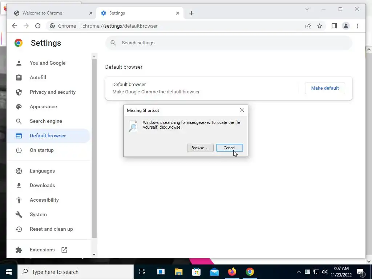Click the taskbar clock showing 7:07 AM
The height and width of the screenshot is (279, 372).
pyautogui.click(x=341, y=272)
